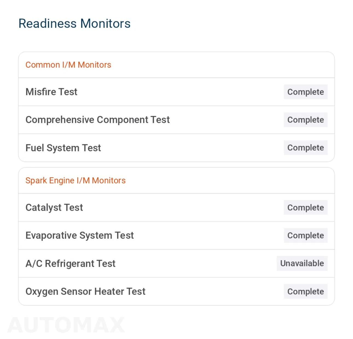
Task: Click Comprehensive Component Test Complete status
Action: (x=305, y=120)
